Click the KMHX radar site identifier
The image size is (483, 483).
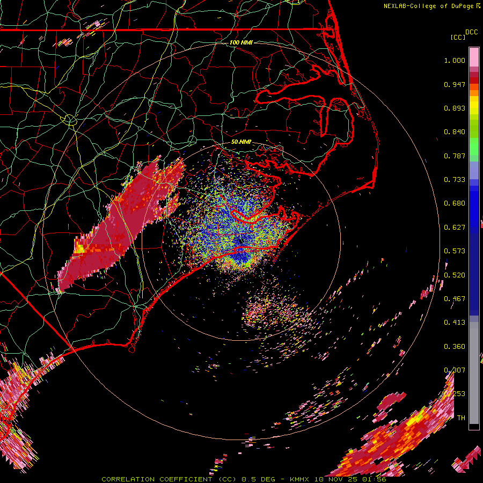pos(301,479)
